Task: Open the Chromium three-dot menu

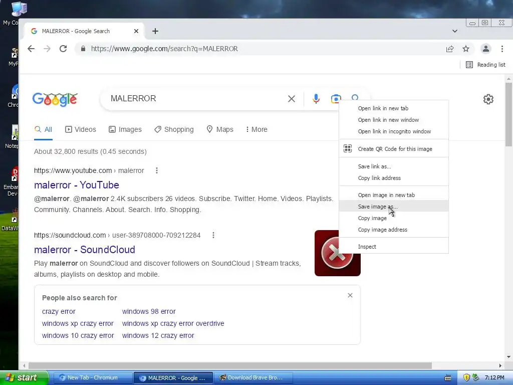Action: 502,49
